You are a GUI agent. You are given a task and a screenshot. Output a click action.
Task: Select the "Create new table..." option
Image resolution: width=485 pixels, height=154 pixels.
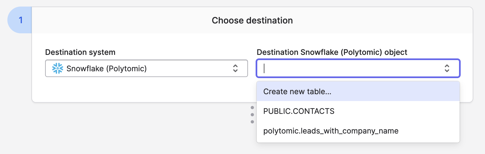click(x=297, y=91)
